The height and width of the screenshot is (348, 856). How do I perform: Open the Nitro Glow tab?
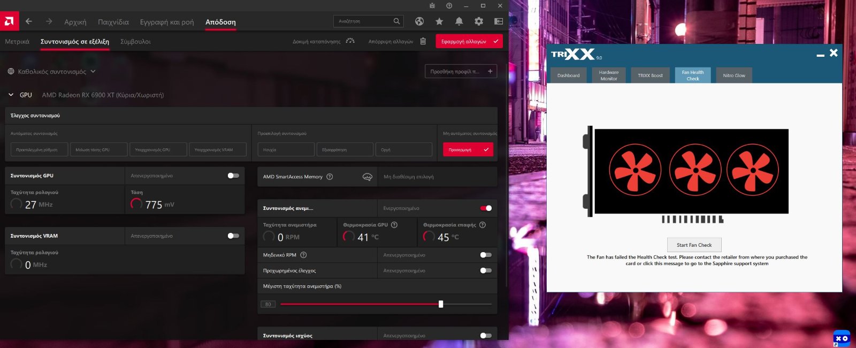click(734, 75)
